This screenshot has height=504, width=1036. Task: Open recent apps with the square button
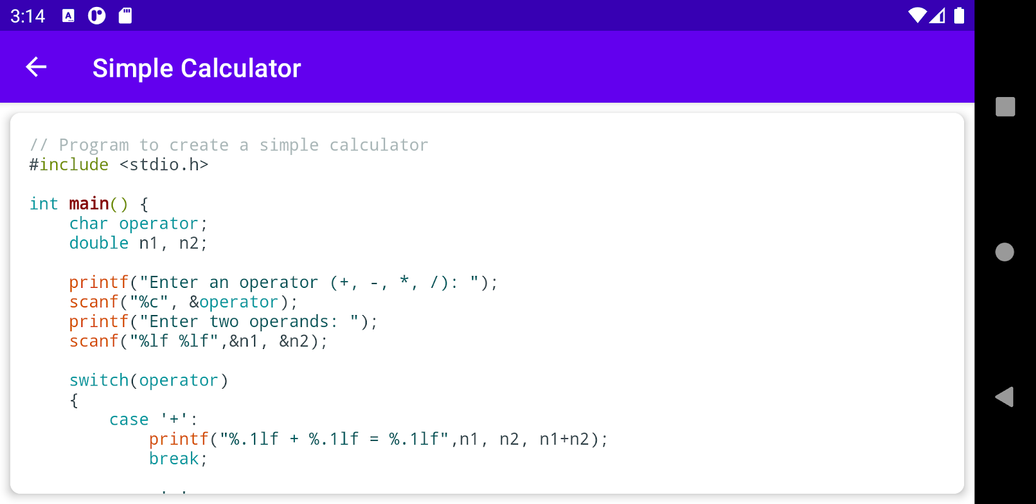coord(1005,106)
